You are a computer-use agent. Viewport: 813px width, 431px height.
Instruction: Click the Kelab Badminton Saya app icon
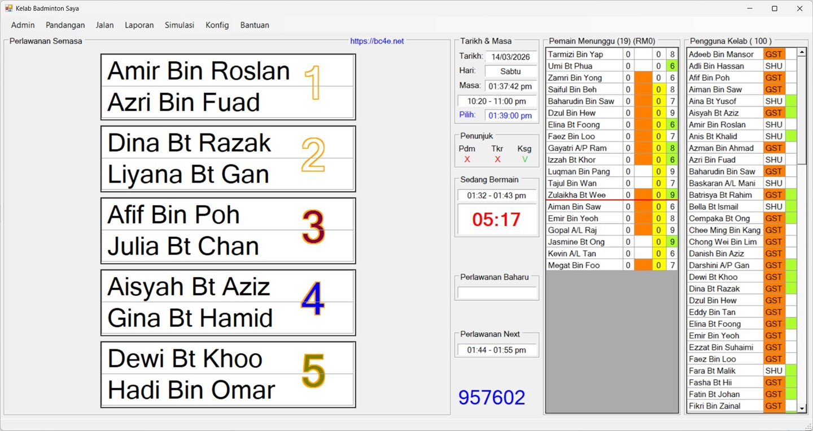coord(9,8)
